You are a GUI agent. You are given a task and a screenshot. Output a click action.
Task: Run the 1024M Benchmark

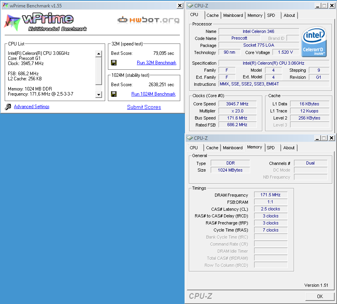pyautogui.click(x=154, y=94)
